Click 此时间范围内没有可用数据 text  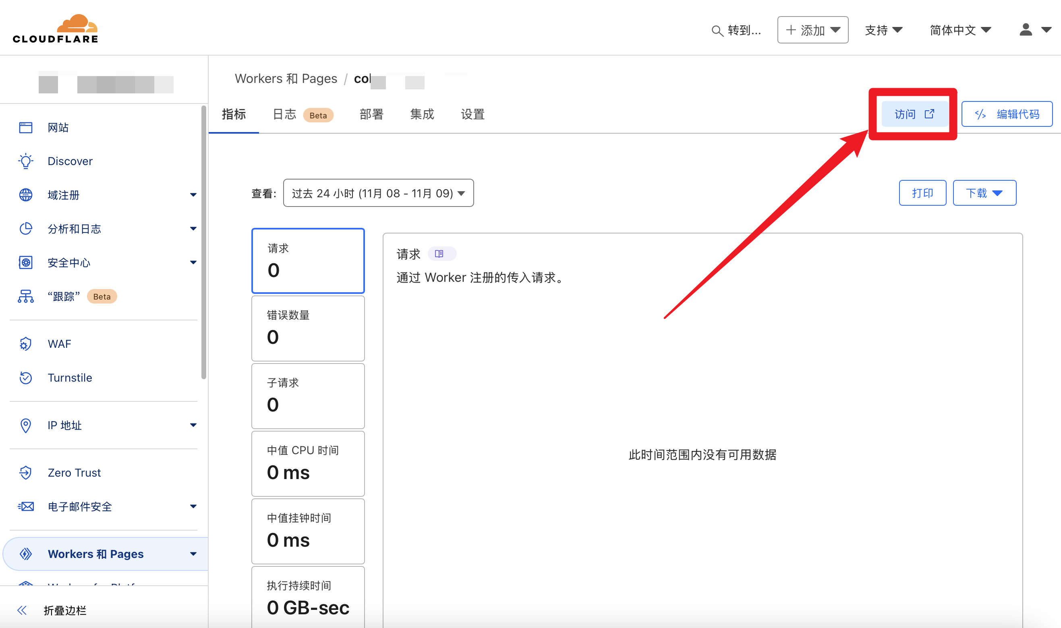point(702,454)
